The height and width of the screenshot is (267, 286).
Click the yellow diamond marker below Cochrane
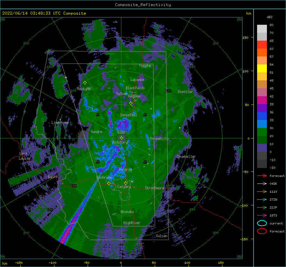click(x=109, y=184)
